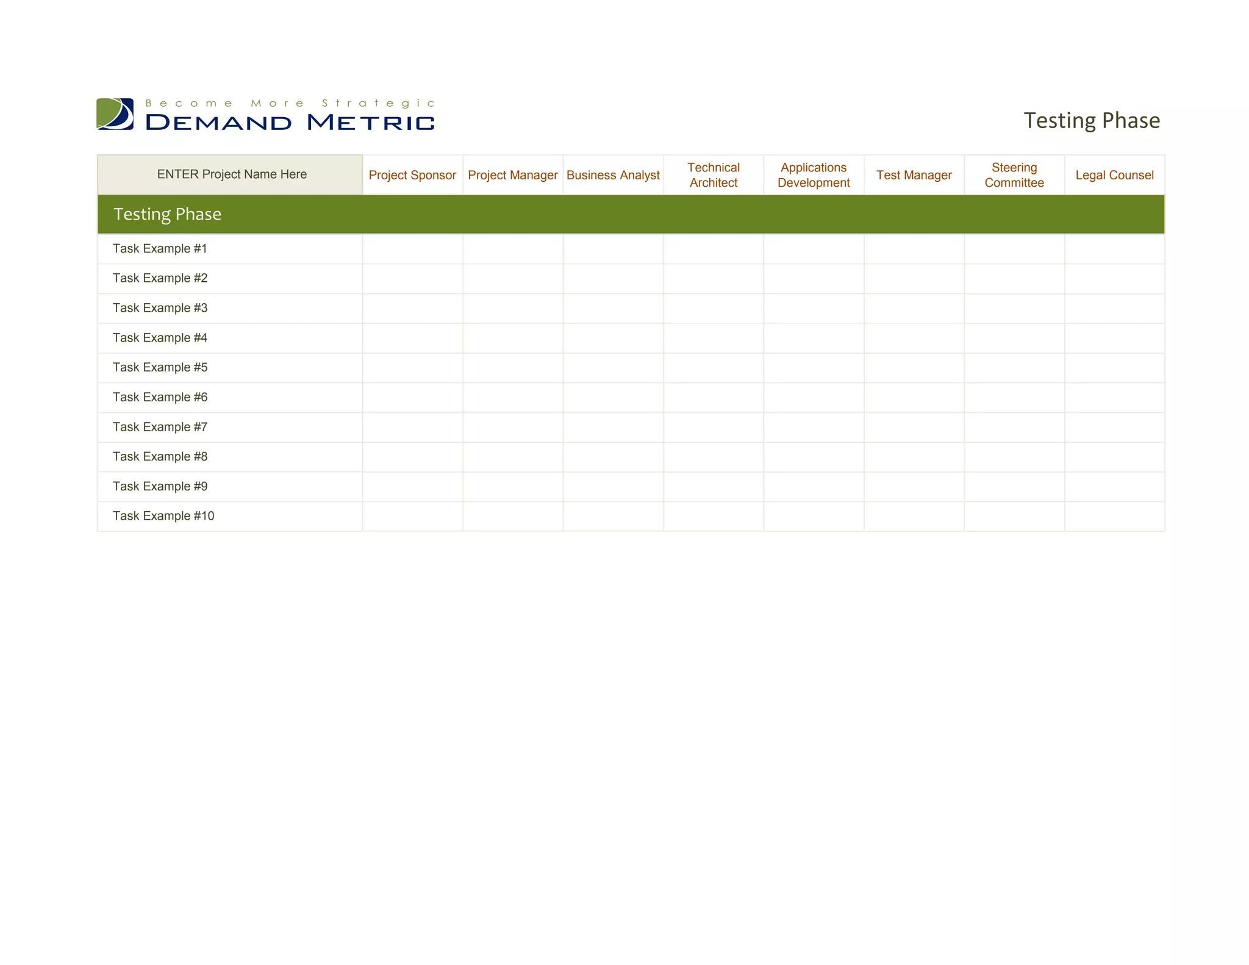The image size is (1249, 965).
Task: Click the 'Become More Strategic' tagline
Action: 290,103
